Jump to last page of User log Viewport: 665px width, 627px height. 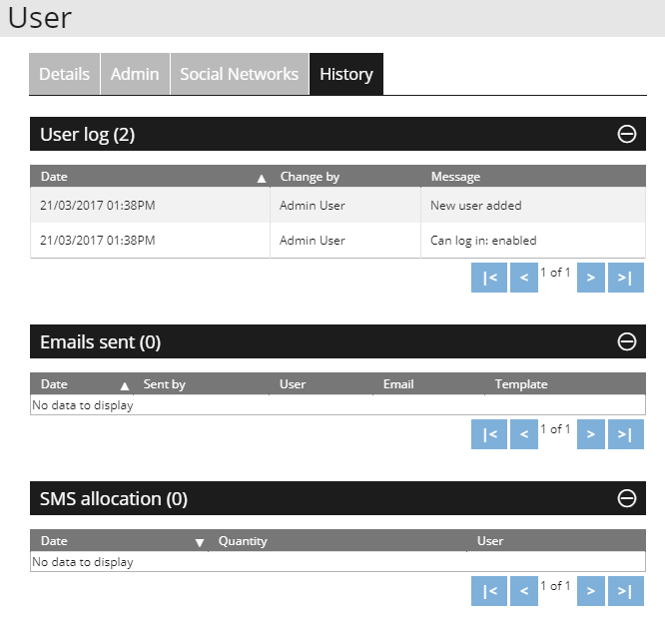(625, 278)
